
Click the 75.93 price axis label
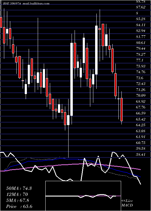(141, 66)
